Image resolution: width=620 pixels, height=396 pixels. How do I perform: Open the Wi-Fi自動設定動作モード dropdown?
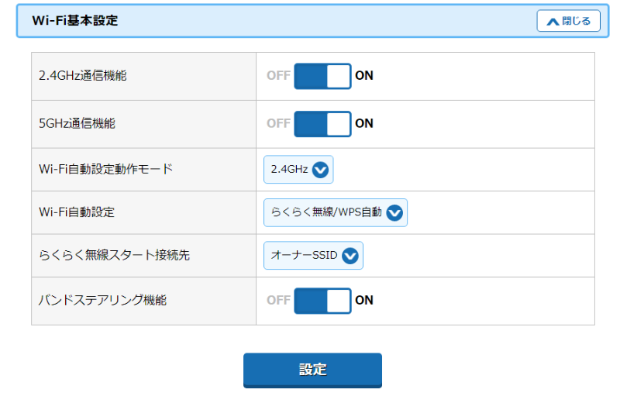(298, 169)
